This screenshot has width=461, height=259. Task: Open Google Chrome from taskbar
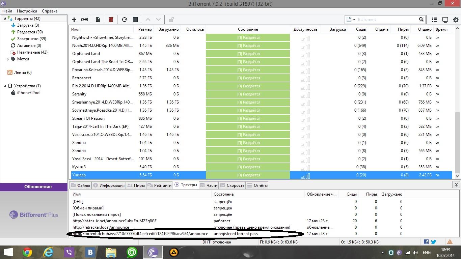27,252
